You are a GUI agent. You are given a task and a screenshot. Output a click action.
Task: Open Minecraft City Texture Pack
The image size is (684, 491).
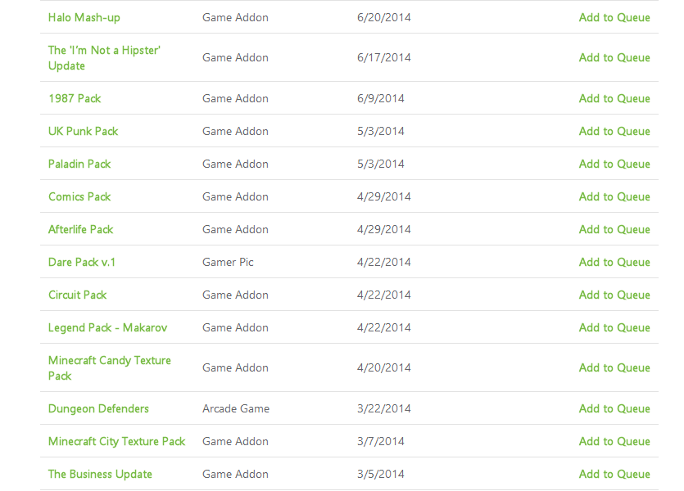[116, 441]
